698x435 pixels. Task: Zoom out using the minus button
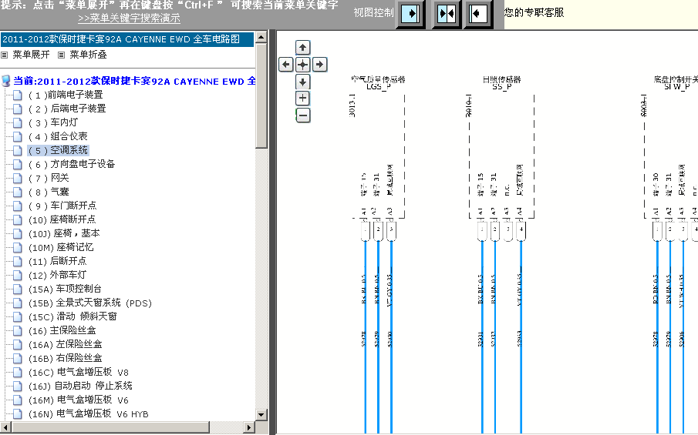coord(302,115)
